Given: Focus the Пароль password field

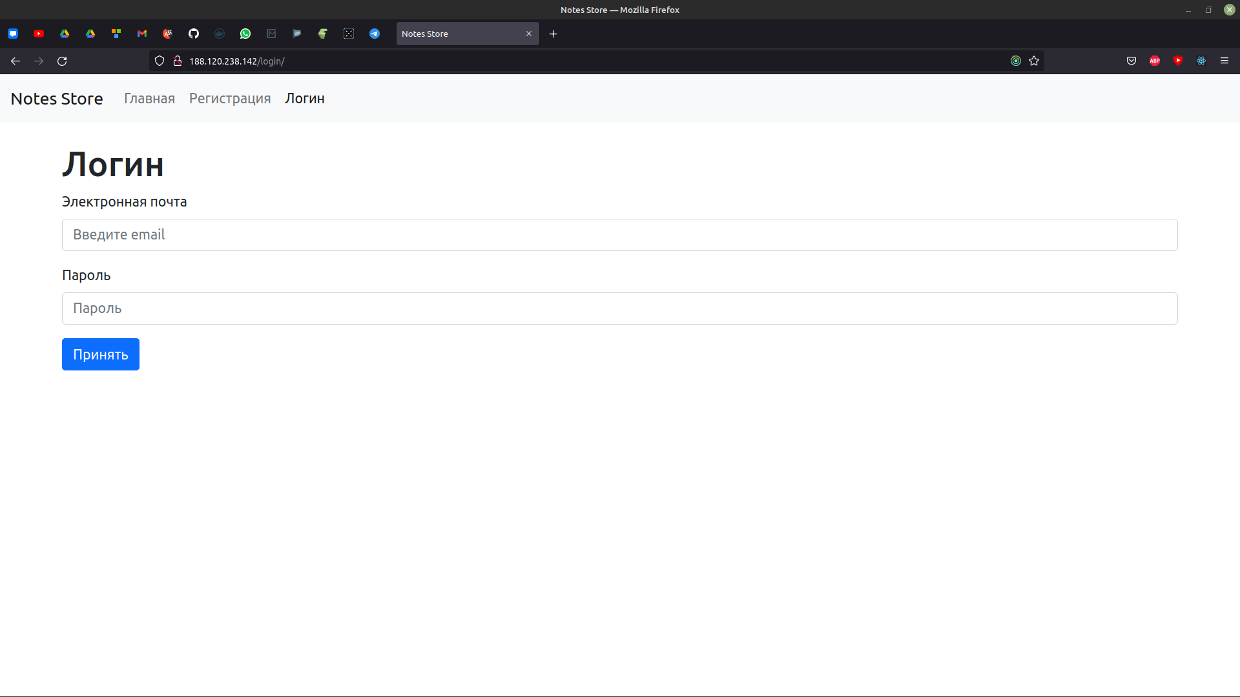Looking at the screenshot, I should 619,308.
